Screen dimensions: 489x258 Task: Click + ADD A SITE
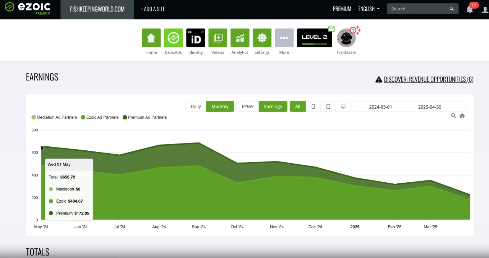point(153,9)
